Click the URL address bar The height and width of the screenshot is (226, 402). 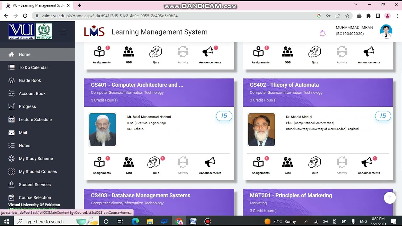[176, 16]
